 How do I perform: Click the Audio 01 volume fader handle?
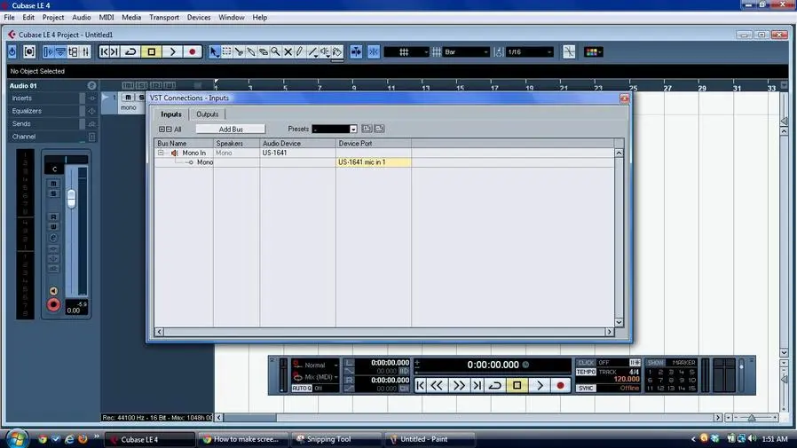click(72, 198)
